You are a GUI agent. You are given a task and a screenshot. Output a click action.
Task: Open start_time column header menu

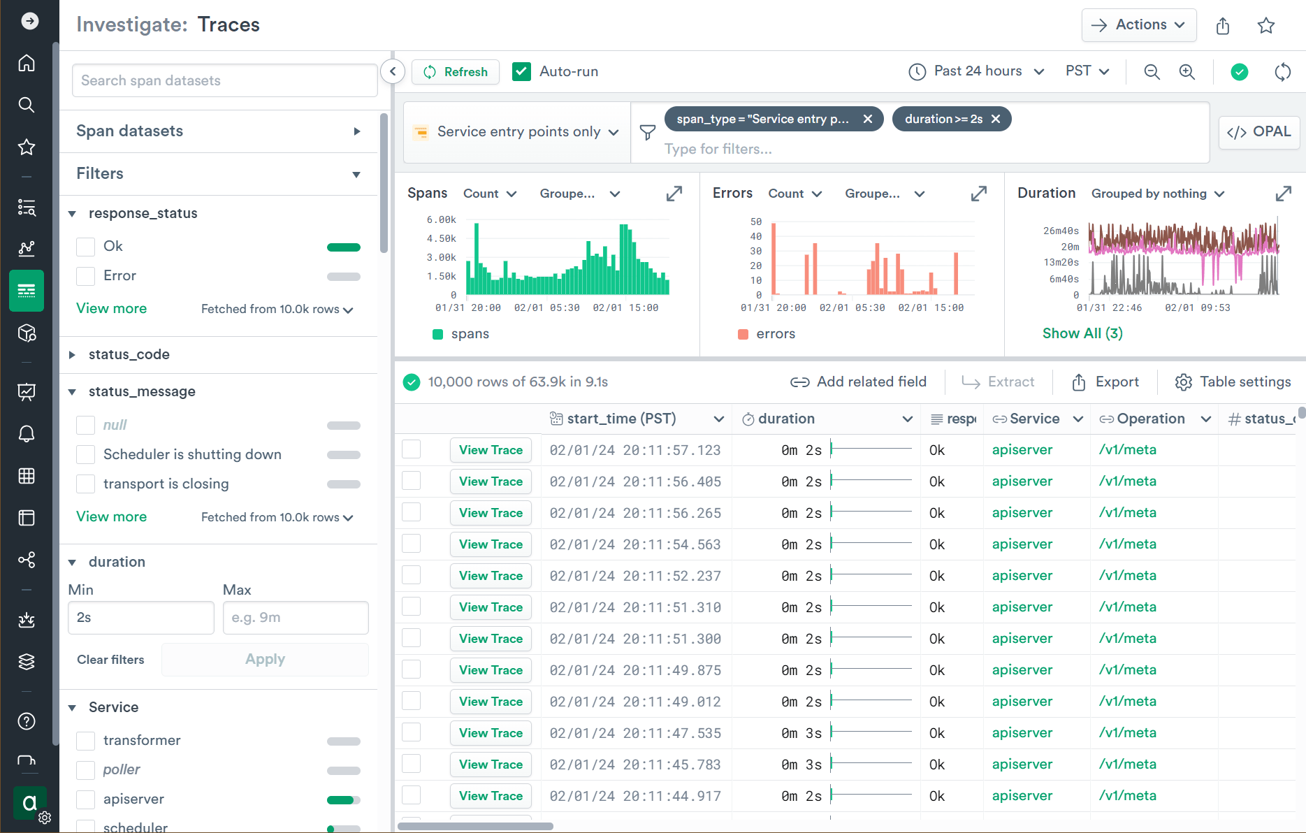point(718,419)
